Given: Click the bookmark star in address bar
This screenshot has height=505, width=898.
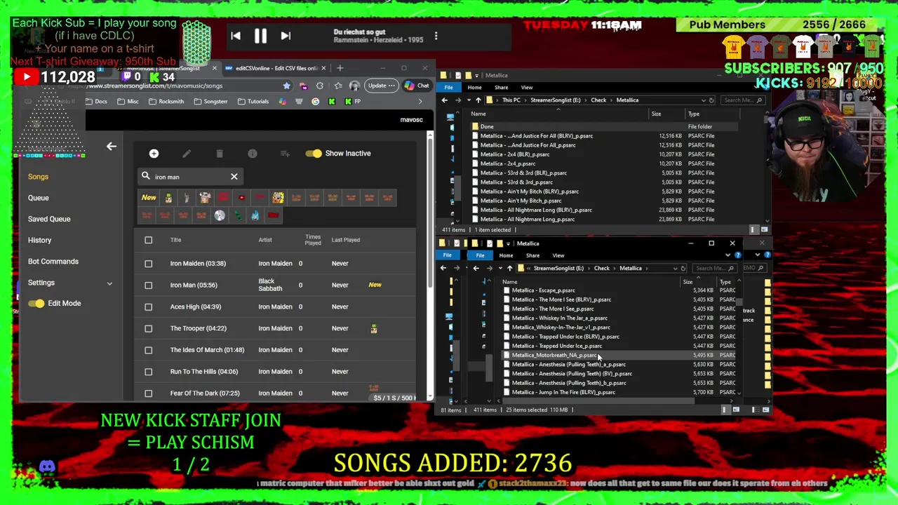Looking at the screenshot, I should (286, 86).
